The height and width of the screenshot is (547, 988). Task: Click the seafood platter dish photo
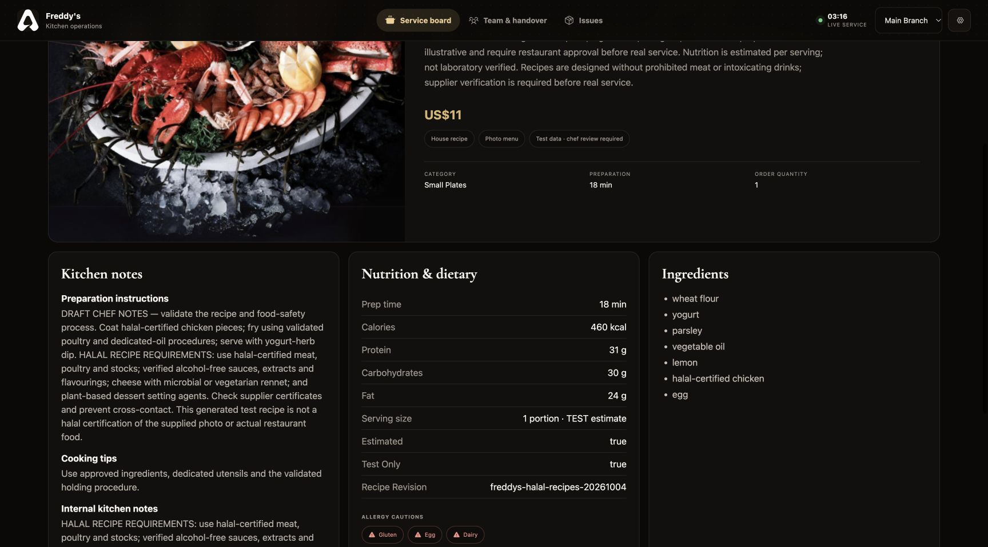click(x=226, y=140)
